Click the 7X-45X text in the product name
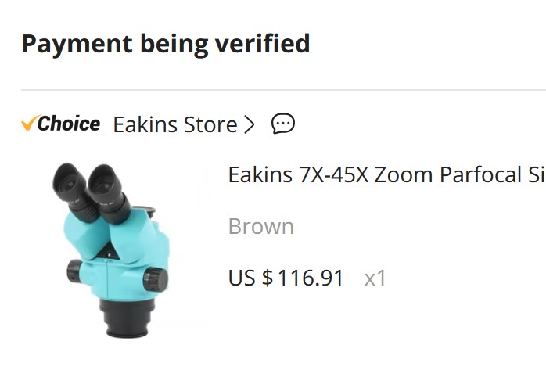 point(333,174)
